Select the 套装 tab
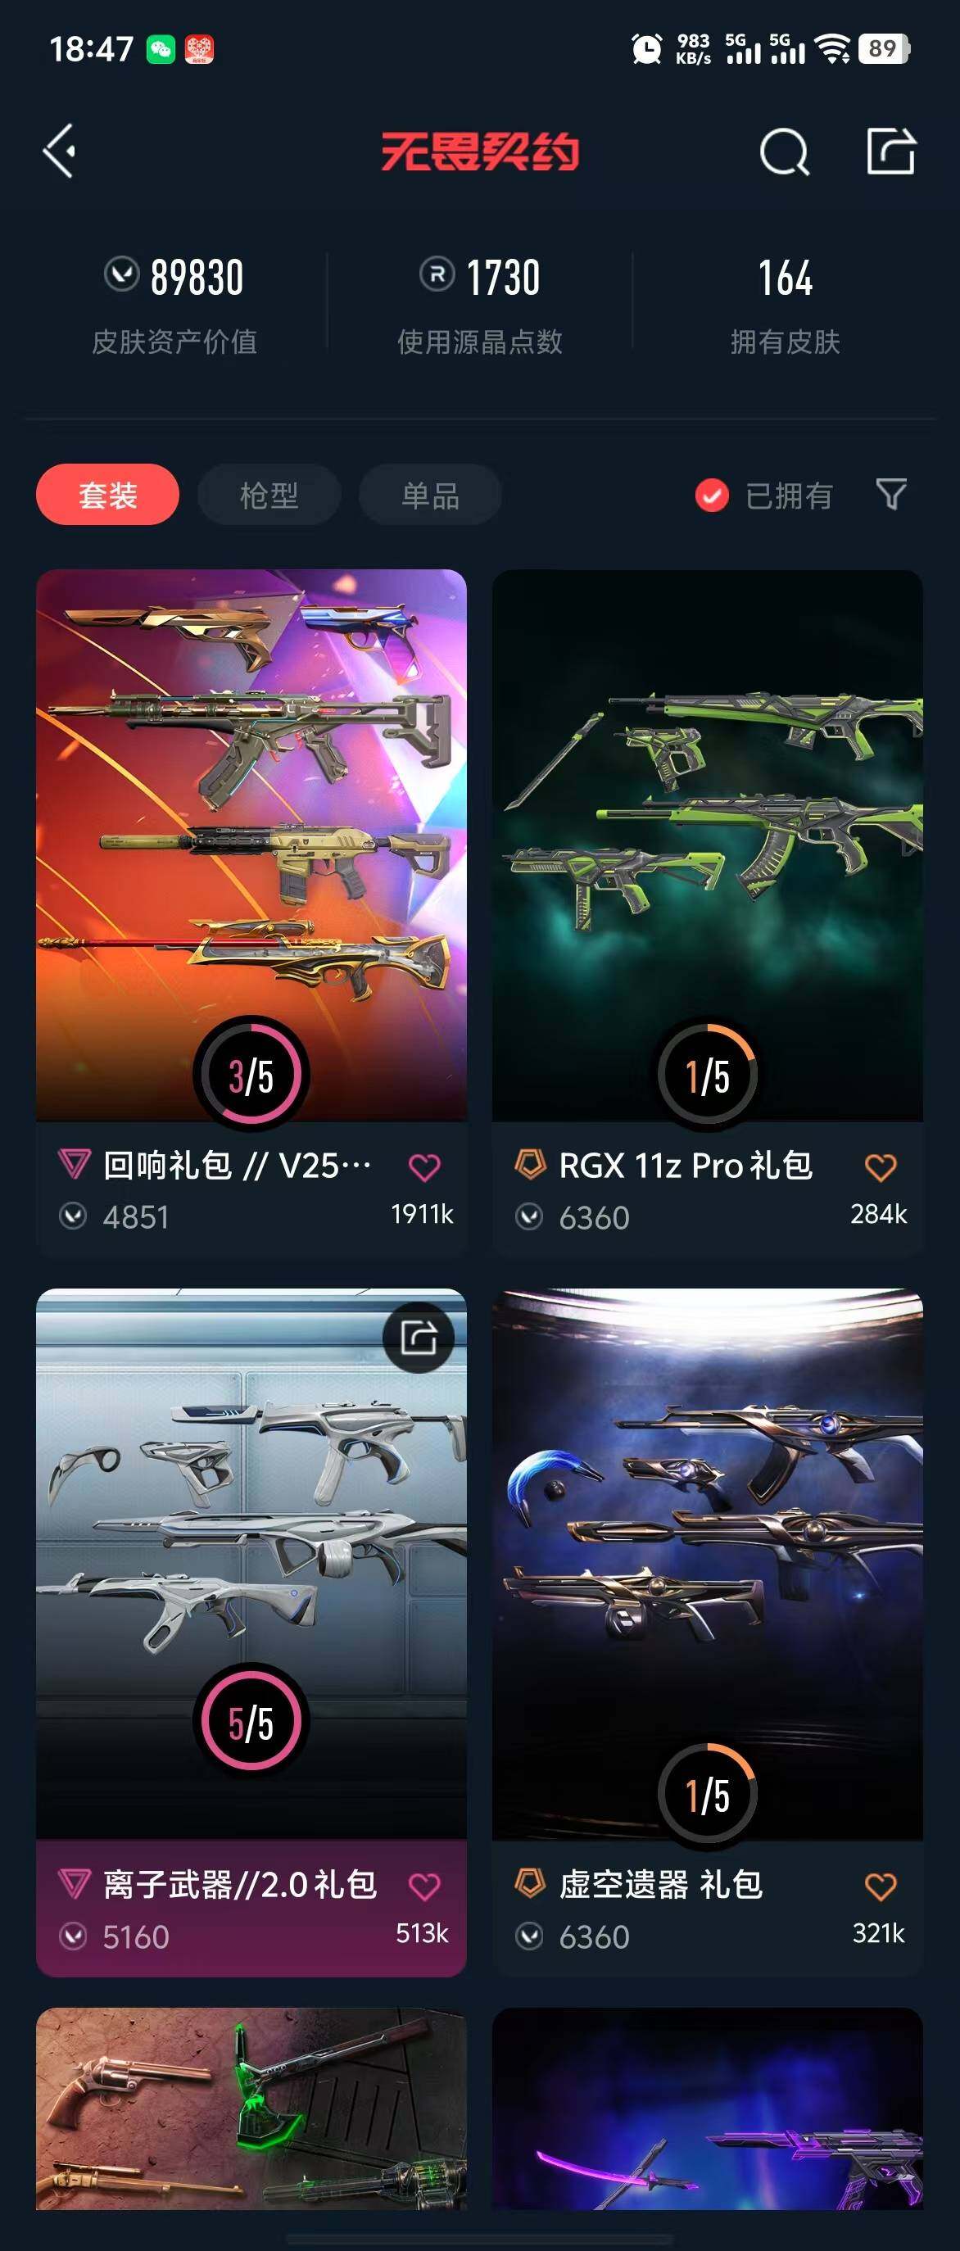Viewport: 960px width, 2251px height. pyautogui.click(x=107, y=495)
